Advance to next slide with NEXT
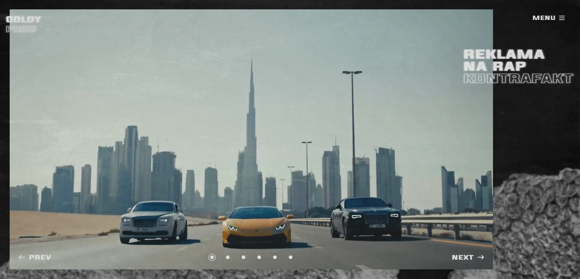 [x=468, y=257]
